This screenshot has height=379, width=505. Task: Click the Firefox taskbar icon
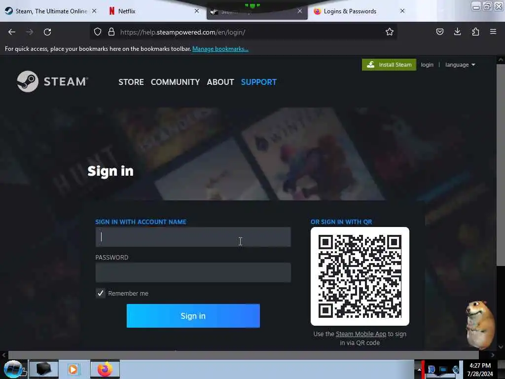105,369
